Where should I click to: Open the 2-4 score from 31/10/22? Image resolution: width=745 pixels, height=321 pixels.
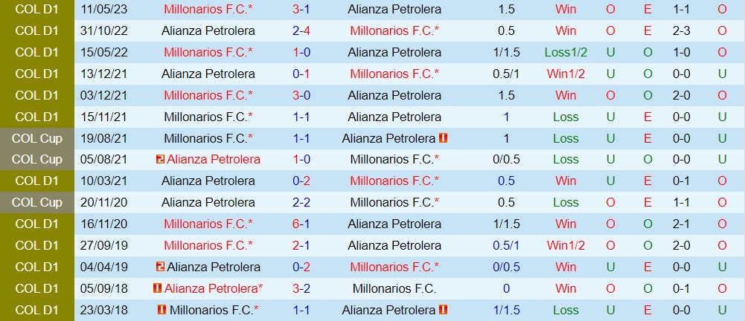(301, 30)
